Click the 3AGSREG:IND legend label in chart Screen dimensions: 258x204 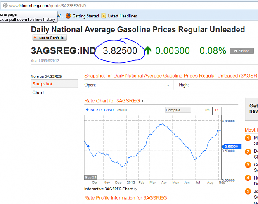102,110
